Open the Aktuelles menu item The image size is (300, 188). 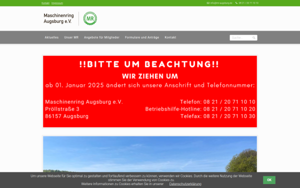point(51,38)
